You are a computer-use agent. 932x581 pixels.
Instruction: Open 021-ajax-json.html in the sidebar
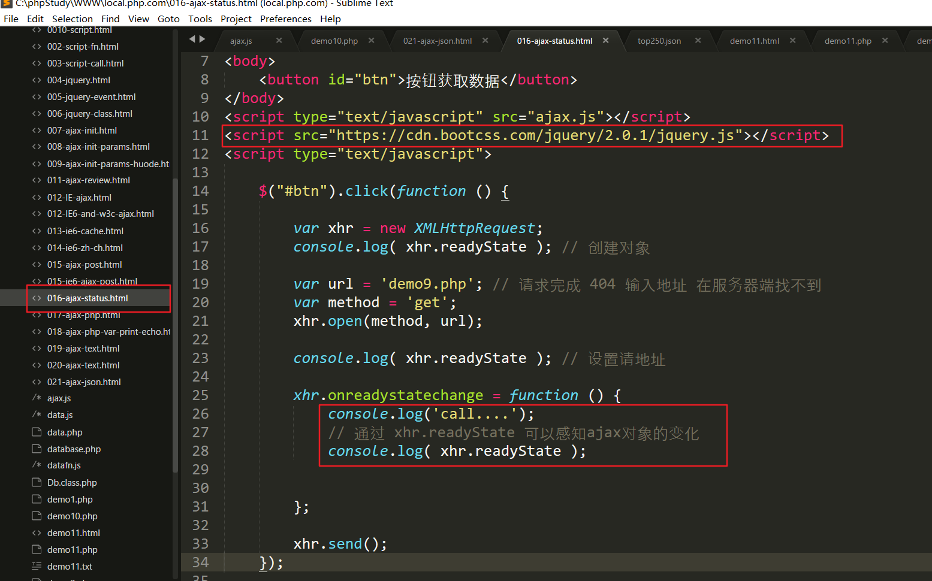[84, 382]
